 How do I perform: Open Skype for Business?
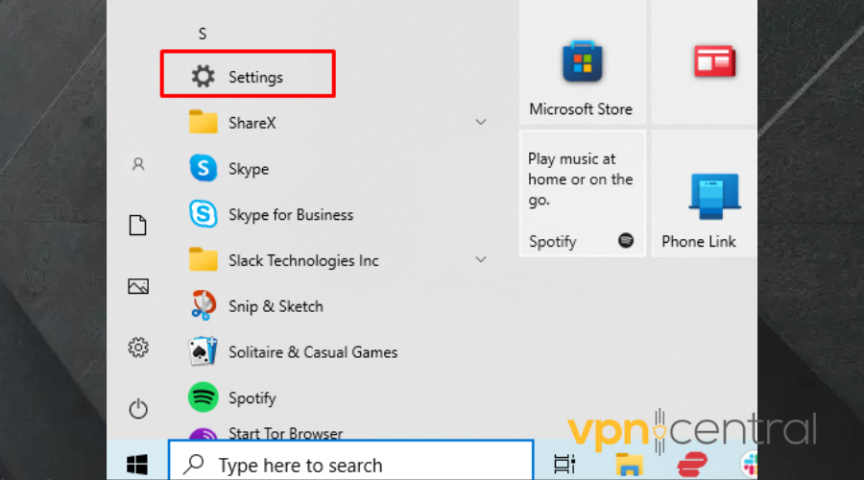[x=290, y=215]
